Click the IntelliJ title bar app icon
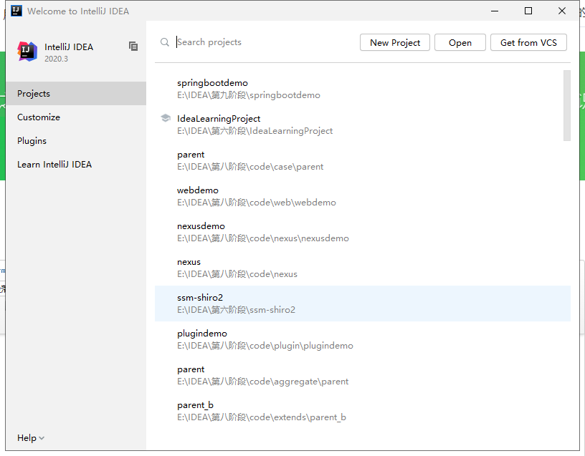Image resolution: width=585 pixels, height=456 pixels. coord(16,11)
